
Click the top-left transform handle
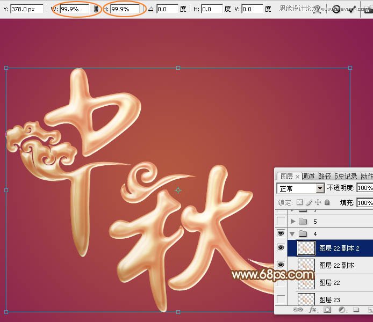pyautogui.click(x=6, y=68)
